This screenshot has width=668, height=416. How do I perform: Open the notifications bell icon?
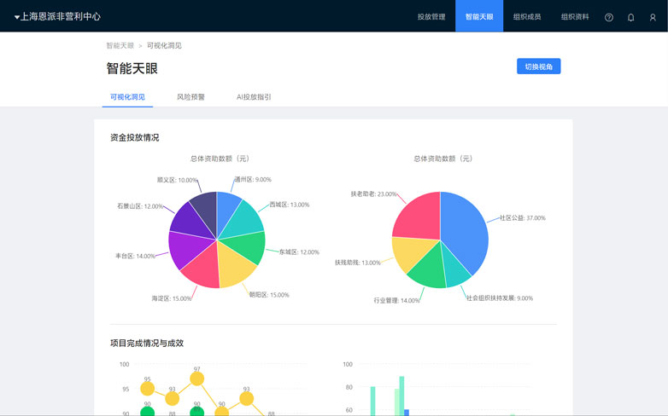[631, 17]
